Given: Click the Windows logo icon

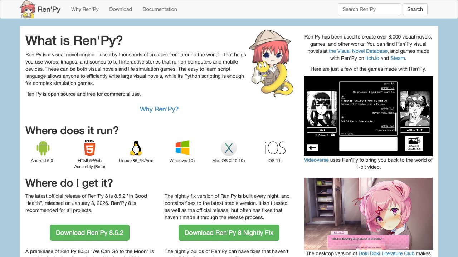Looking at the screenshot, I should [x=182, y=148].
